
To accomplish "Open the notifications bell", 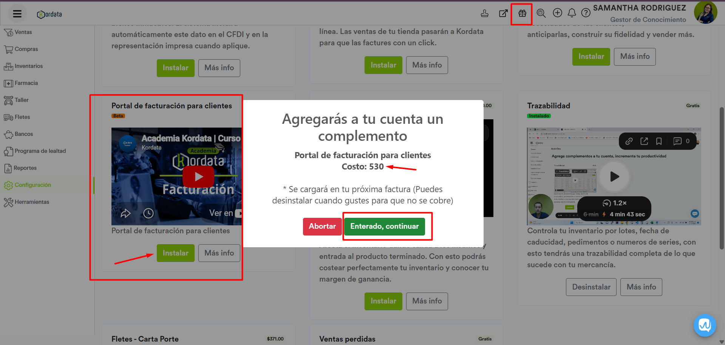I will [x=572, y=13].
